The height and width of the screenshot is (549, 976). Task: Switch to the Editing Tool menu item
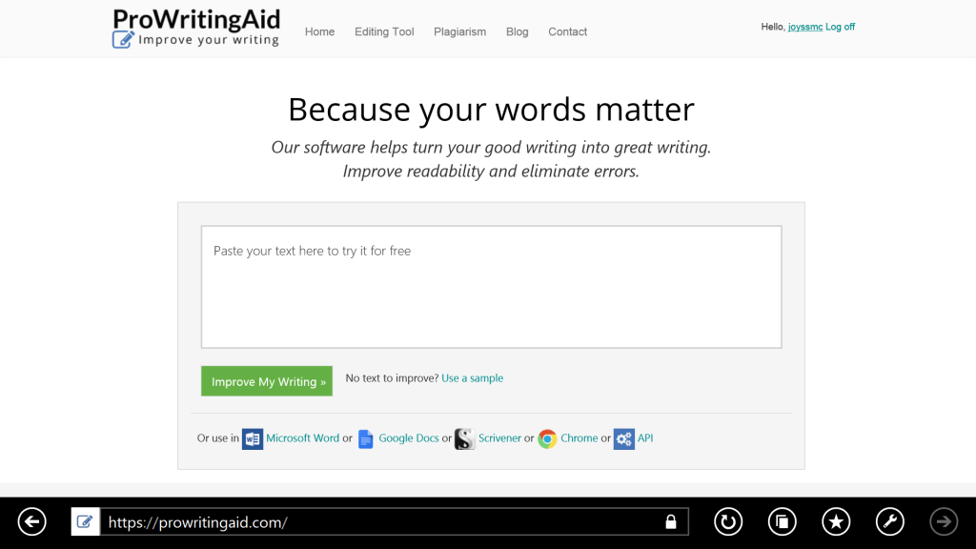(x=384, y=31)
